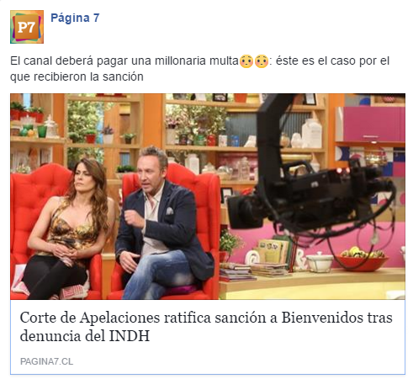413x384 pixels.
Task: Click the PAGINA7.CL source domain
Action: pyautogui.click(x=46, y=361)
